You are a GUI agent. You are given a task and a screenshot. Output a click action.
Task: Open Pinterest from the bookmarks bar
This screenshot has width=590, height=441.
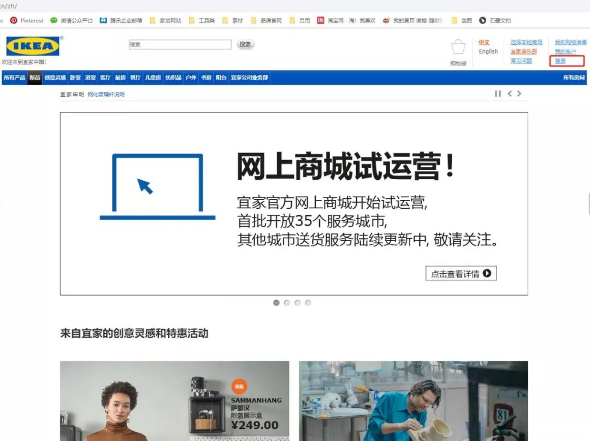(26, 20)
